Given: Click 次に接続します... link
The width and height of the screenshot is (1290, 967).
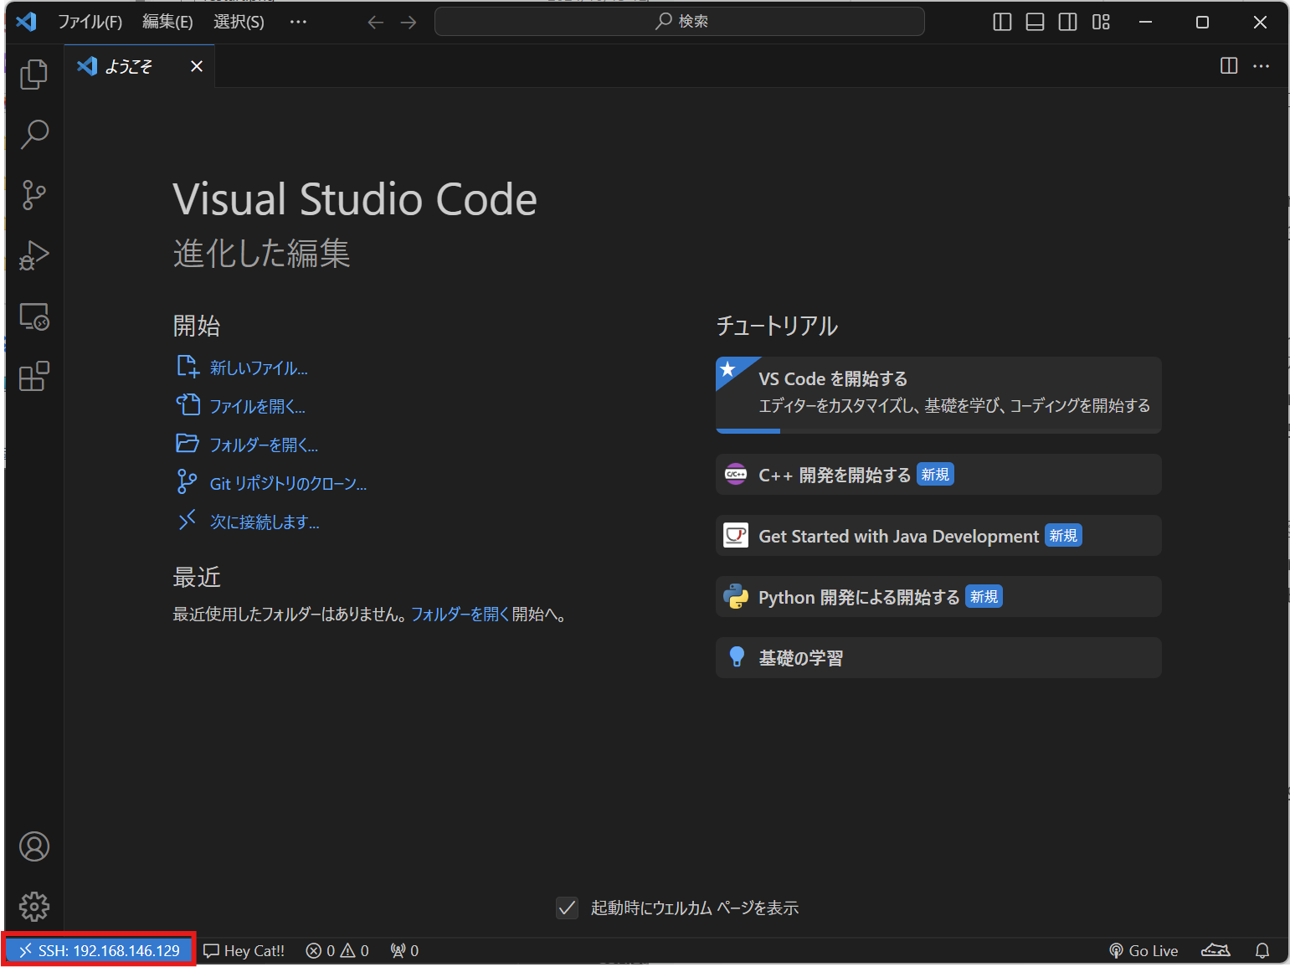Looking at the screenshot, I should pyautogui.click(x=265, y=522).
